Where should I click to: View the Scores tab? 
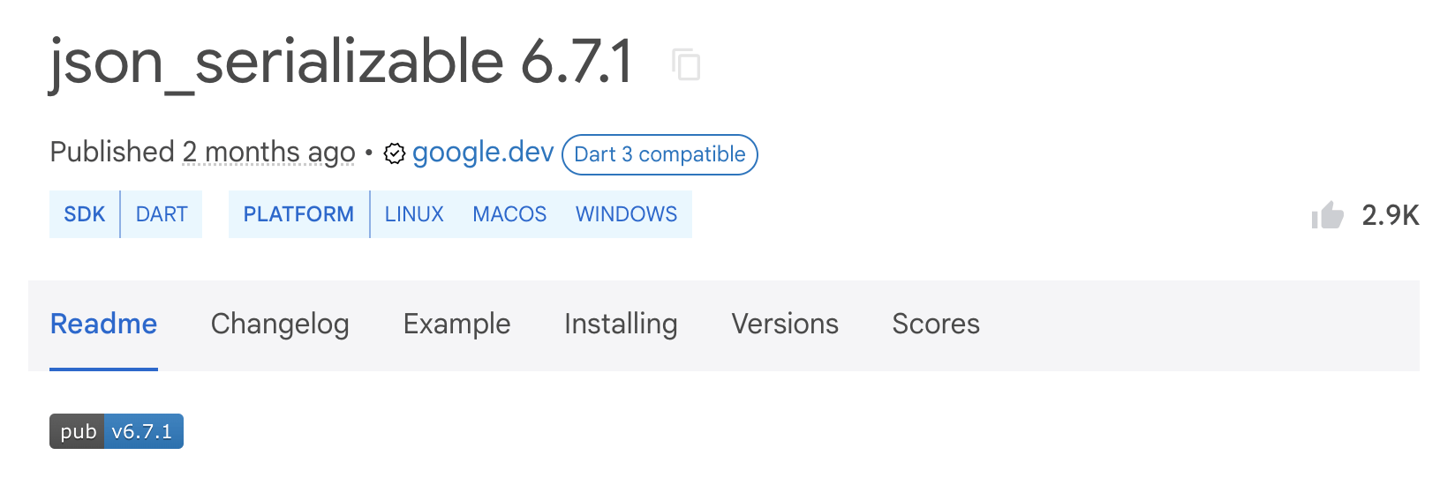click(936, 324)
